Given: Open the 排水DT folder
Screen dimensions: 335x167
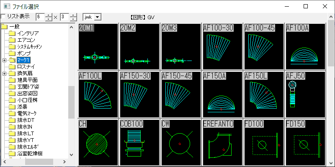Looking at the screenshot, I should coord(26,120).
